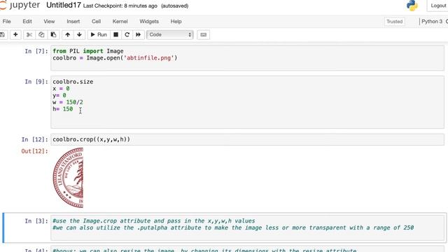The width and height of the screenshot is (448, 252).
Task: Open the Widgets menu
Action: pos(149,22)
